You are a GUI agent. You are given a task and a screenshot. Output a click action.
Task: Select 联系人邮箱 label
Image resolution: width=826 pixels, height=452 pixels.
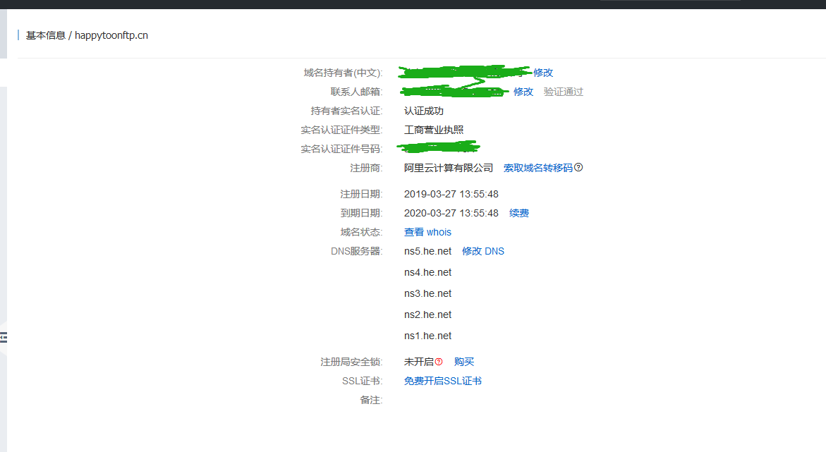357,92
